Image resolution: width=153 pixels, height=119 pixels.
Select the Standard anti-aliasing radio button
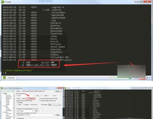[24, 105]
